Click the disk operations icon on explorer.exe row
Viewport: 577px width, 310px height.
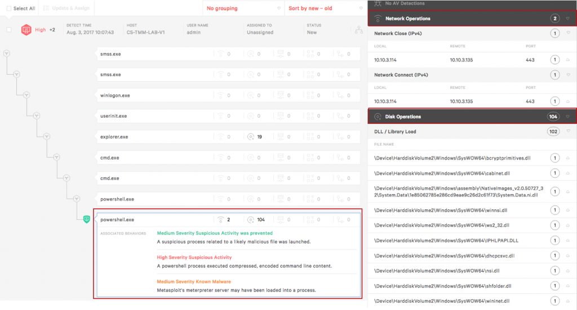pyautogui.click(x=251, y=137)
